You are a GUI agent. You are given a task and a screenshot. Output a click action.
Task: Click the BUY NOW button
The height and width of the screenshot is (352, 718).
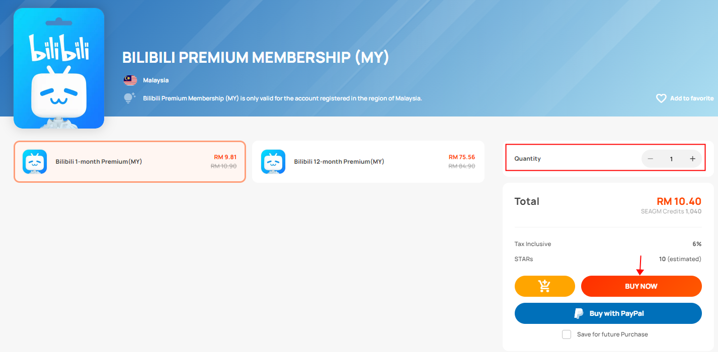click(642, 286)
